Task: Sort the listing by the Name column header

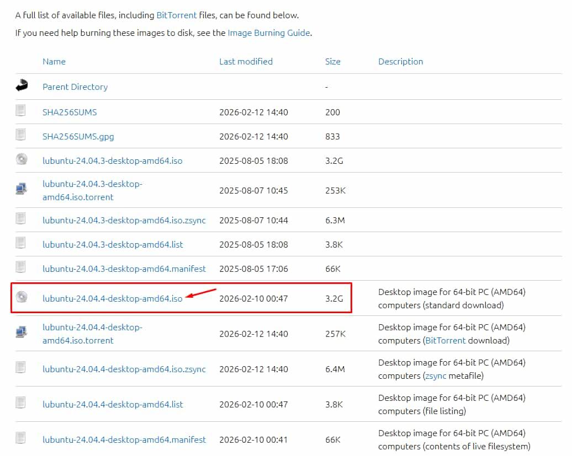Action: click(54, 62)
